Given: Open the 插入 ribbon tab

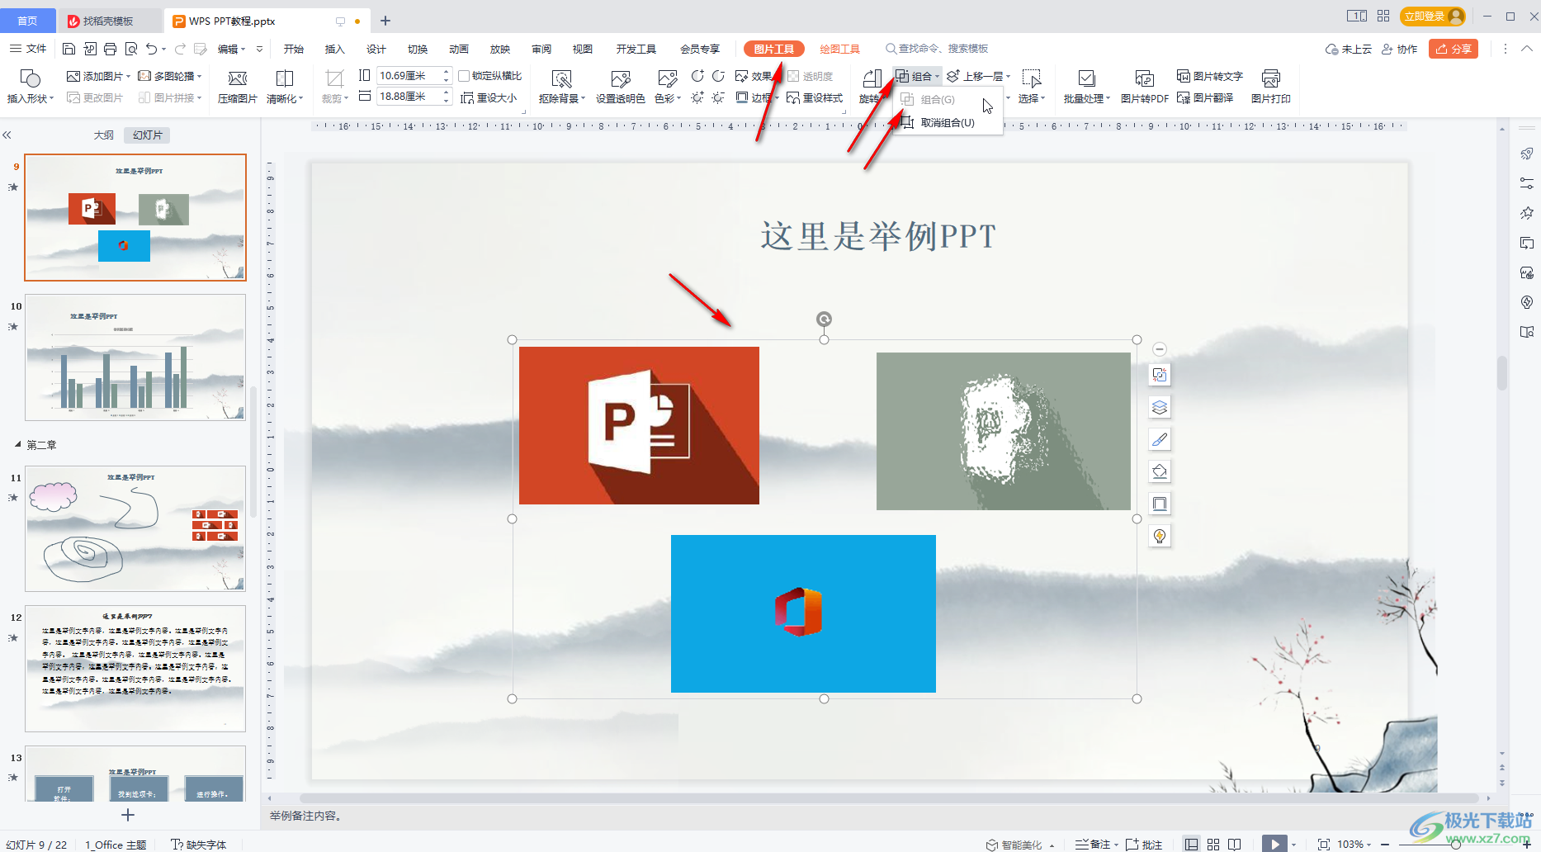Looking at the screenshot, I should tap(335, 49).
